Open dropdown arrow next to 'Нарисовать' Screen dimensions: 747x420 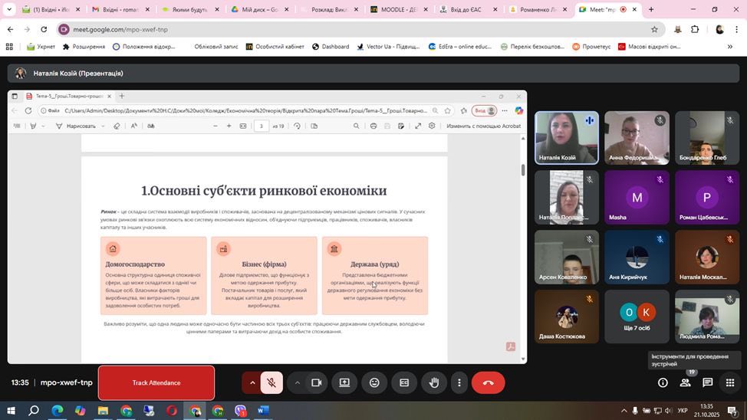point(103,126)
